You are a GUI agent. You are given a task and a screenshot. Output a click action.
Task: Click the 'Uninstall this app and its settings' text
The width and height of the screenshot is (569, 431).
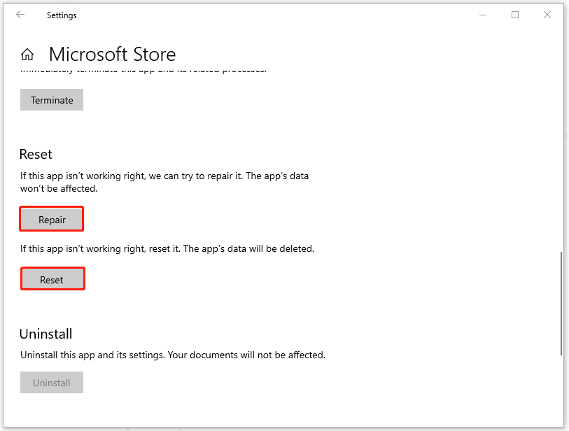(172, 355)
